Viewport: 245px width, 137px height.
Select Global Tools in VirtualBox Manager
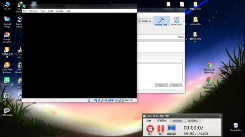176,21
